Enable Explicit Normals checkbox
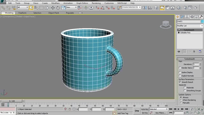The width and height of the screenshot is (204, 115). click(180, 76)
